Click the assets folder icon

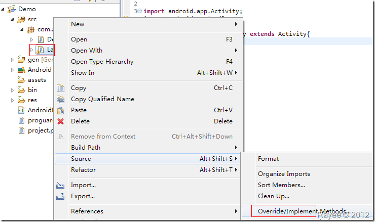(x=22, y=80)
